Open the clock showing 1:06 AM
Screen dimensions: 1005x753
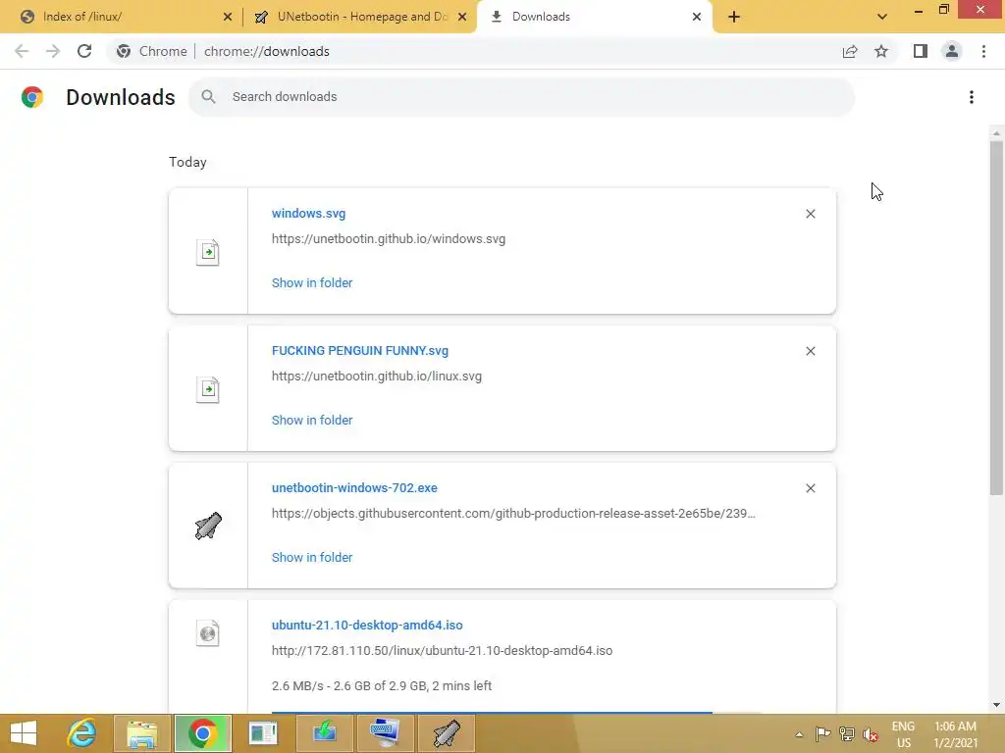(955, 734)
